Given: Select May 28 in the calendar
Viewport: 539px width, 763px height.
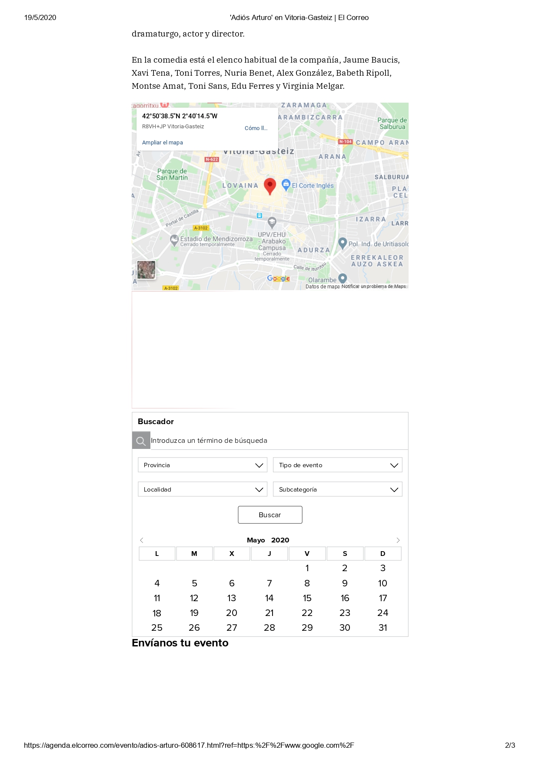Looking at the screenshot, I should pyautogui.click(x=269, y=628).
